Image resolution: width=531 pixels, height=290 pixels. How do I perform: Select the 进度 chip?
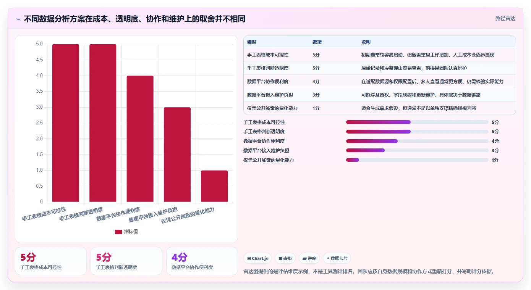click(x=309, y=258)
